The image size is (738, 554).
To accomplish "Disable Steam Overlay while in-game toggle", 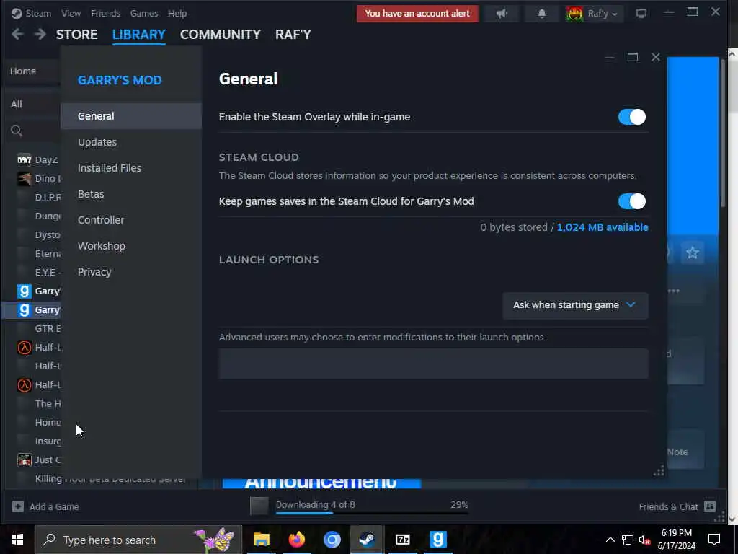I will tap(631, 117).
